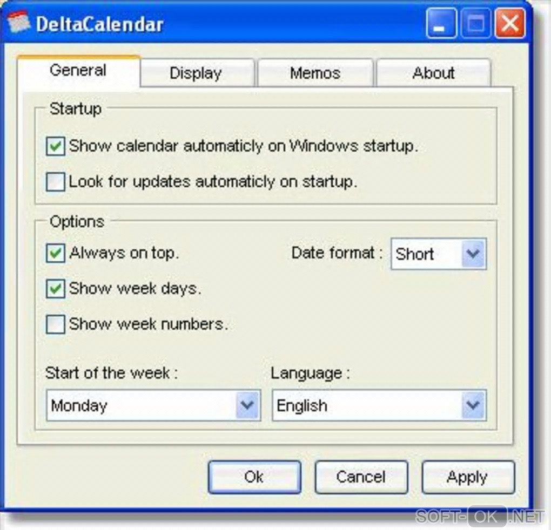Expand the Start of the week dropdown
The width and height of the screenshot is (551, 530).
coord(247,405)
